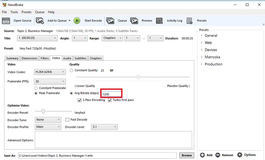Open the start chapter dropdown
Screen dimensions: 265x160
(132, 38)
